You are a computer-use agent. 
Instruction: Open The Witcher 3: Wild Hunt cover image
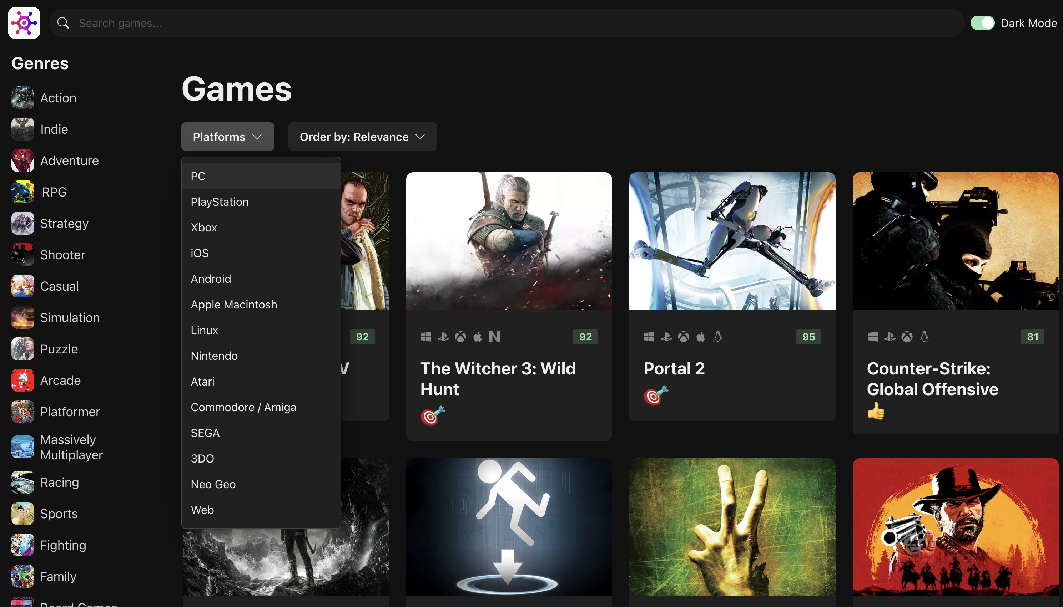pyautogui.click(x=509, y=240)
